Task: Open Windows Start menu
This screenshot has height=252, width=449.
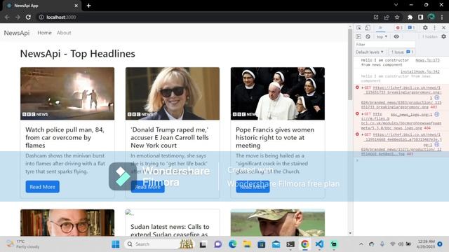Action: coord(116,244)
